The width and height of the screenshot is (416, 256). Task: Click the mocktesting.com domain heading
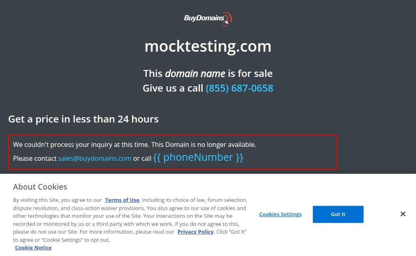[x=208, y=46]
